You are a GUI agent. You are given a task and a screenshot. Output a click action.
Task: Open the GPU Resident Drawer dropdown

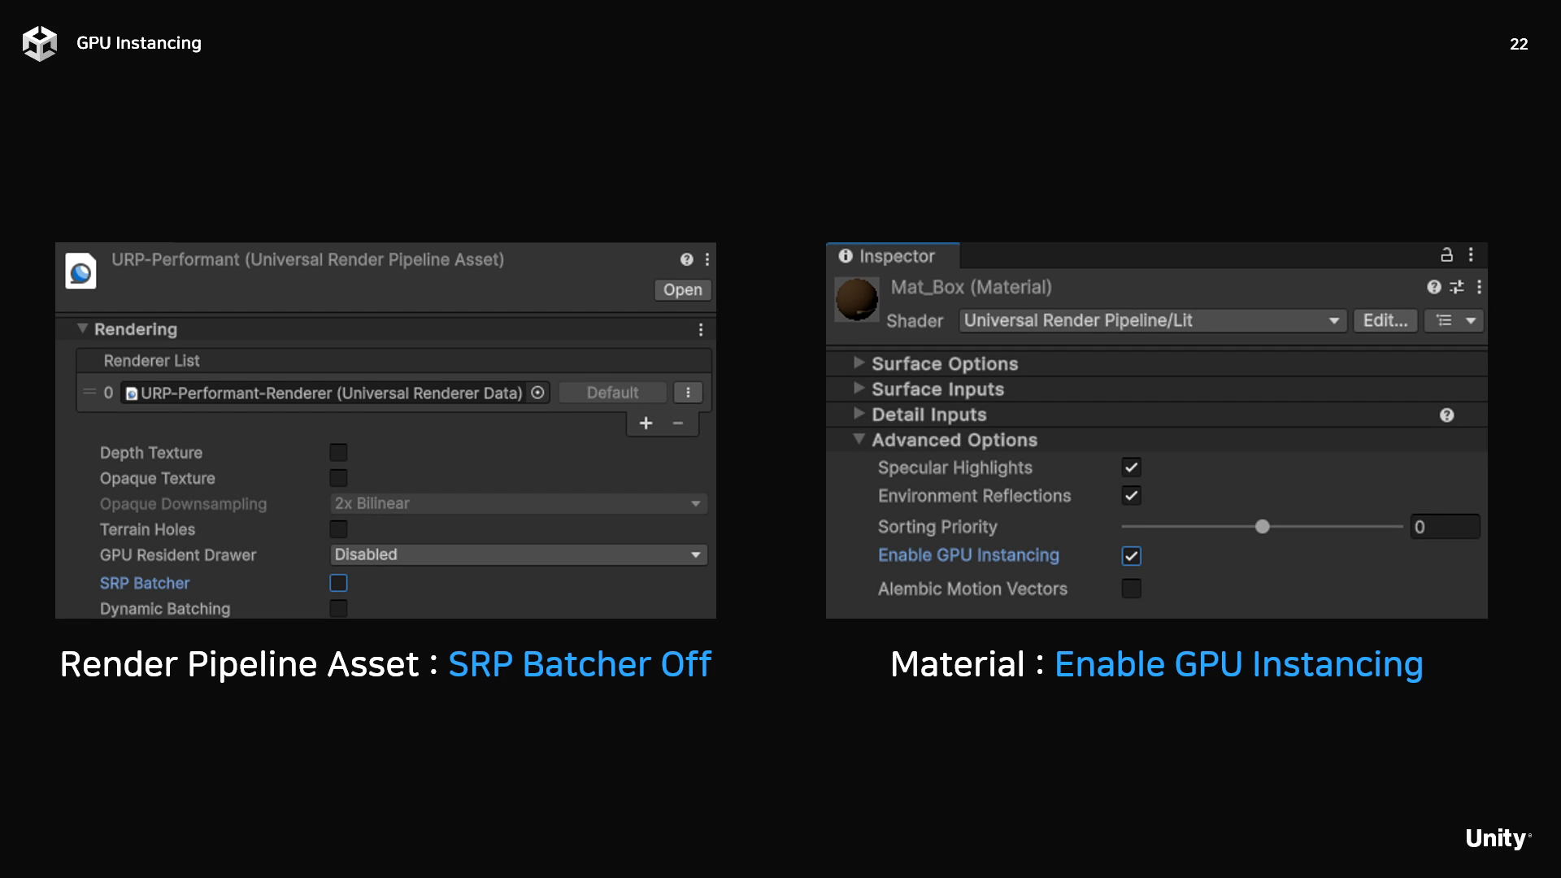tap(519, 554)
